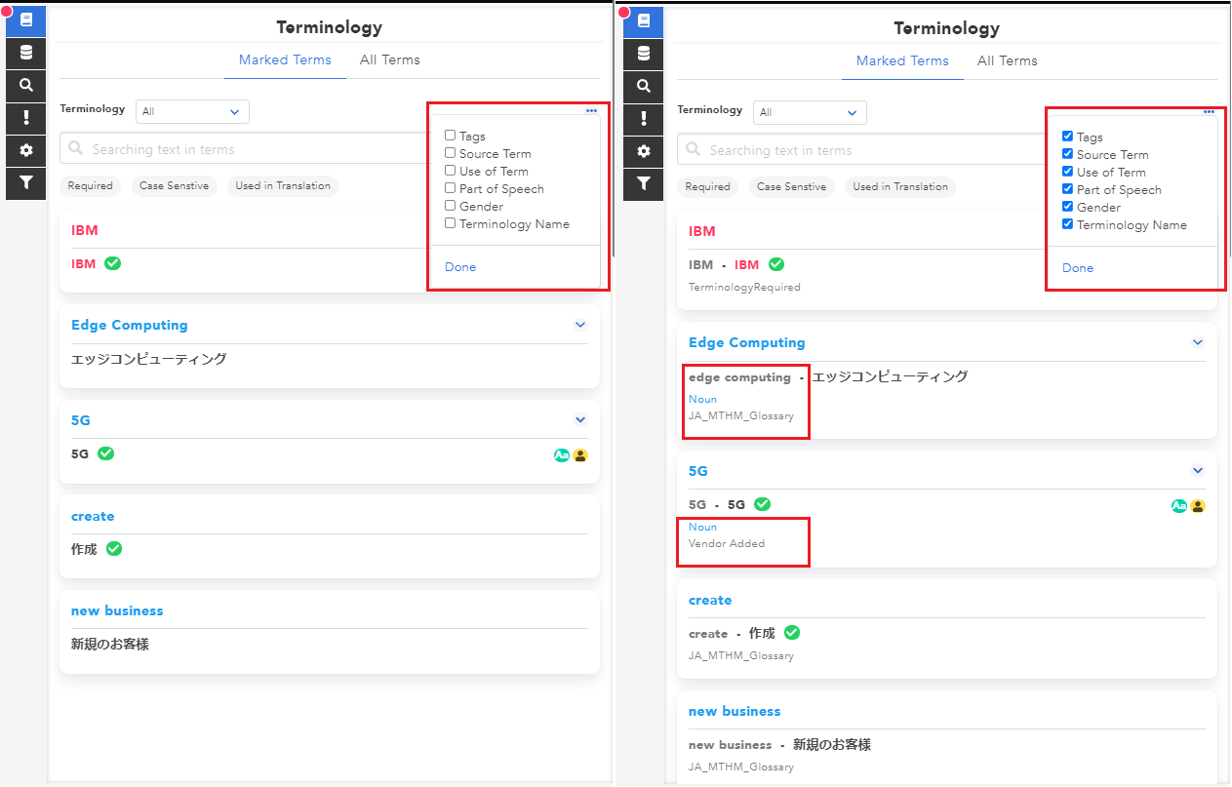1232x787 pixels.
Task: Expand the 5G card chevron in right panel
Action: click(1198, 471)
